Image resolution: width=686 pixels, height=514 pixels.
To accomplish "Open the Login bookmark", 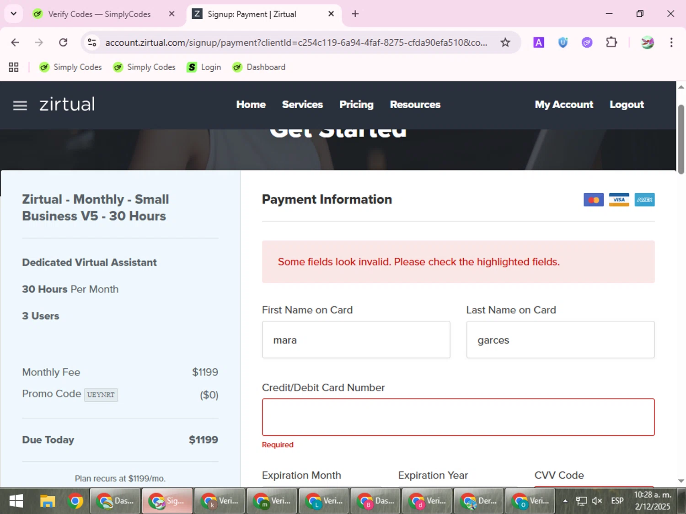I will (x=204, y=67).
